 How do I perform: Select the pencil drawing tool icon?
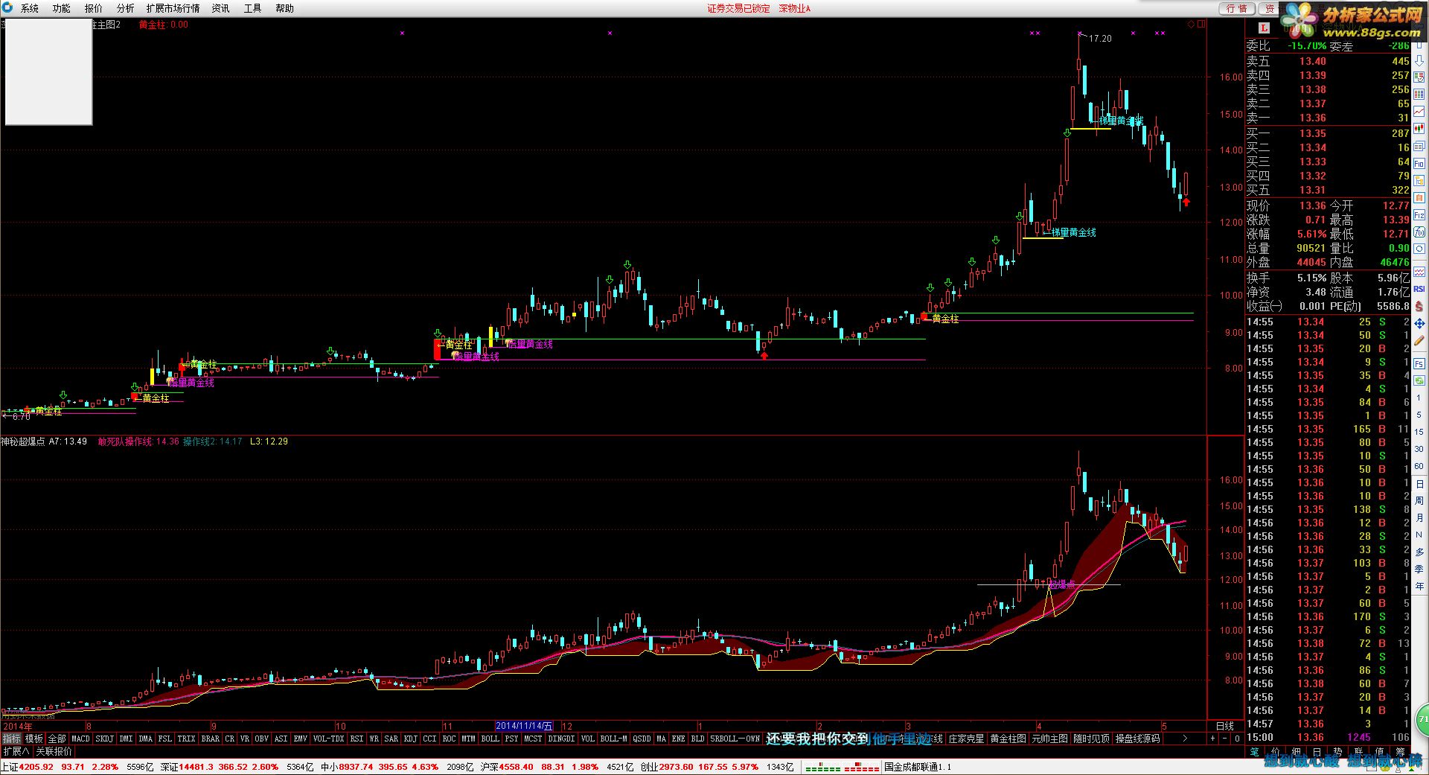(1419, 340)
